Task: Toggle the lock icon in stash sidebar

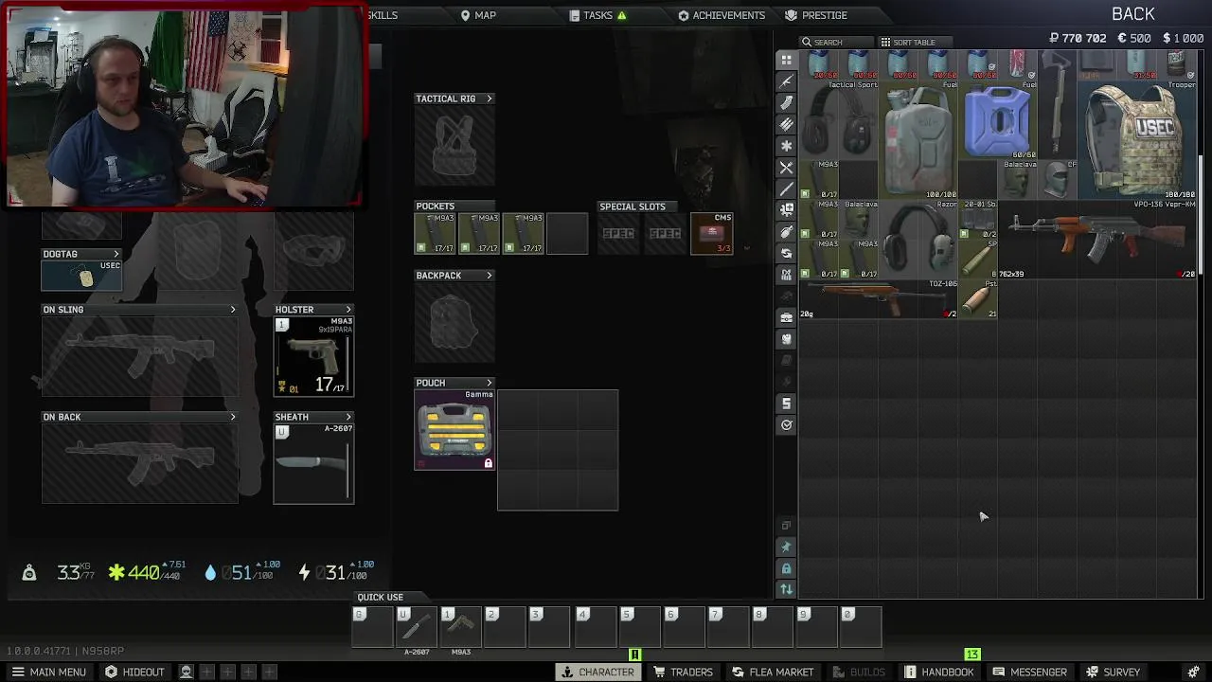Action: pyautogui.click(x=786, y=568)
